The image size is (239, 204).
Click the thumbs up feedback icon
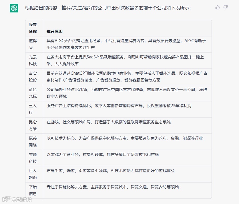click(218, 7)
